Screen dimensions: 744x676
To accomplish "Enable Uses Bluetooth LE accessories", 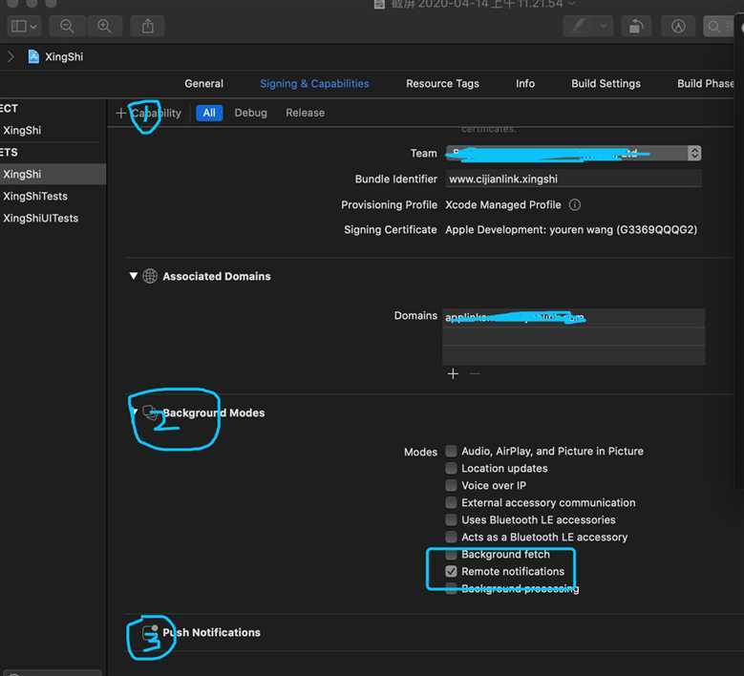I will click(451, 520).
